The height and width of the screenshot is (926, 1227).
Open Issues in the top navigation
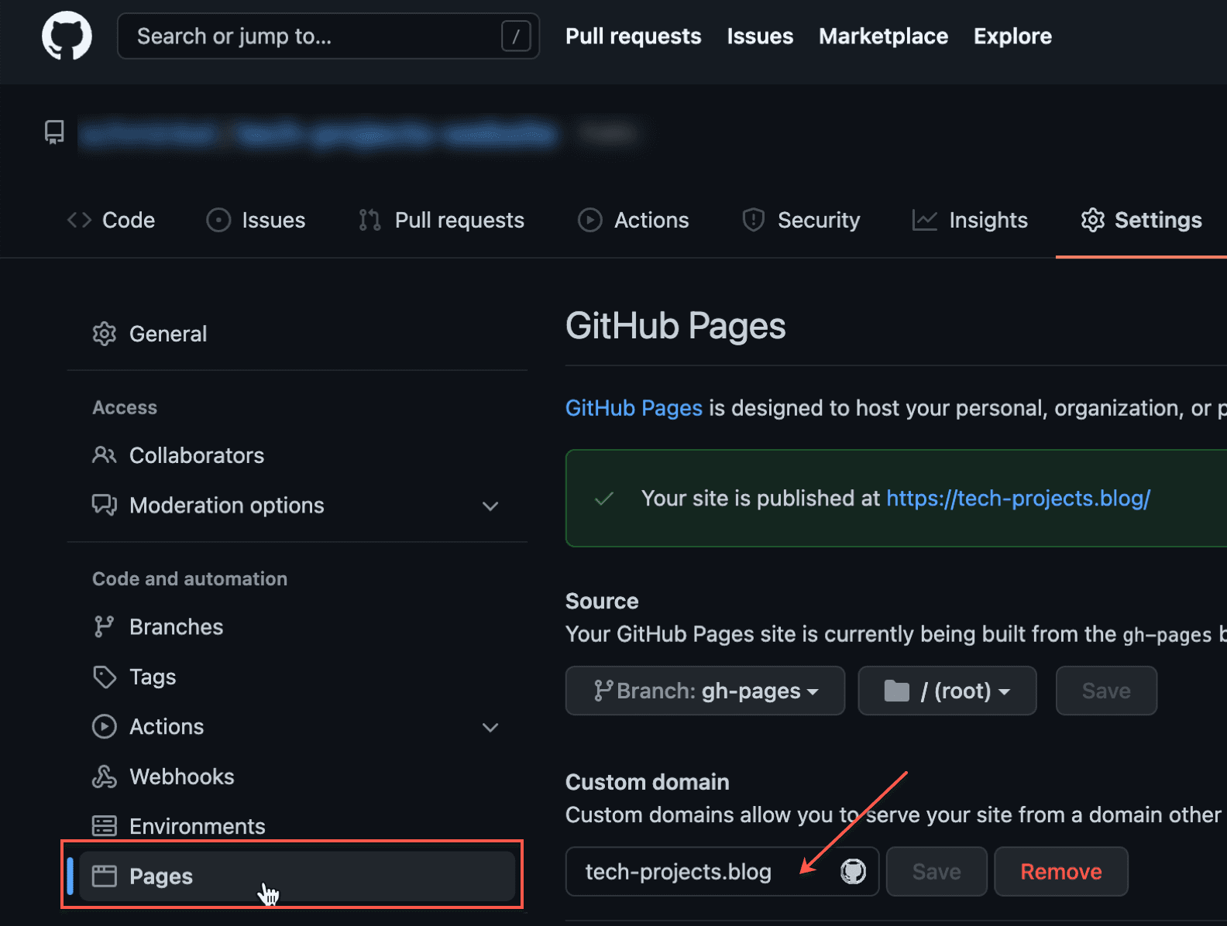(x=760, y=36)
